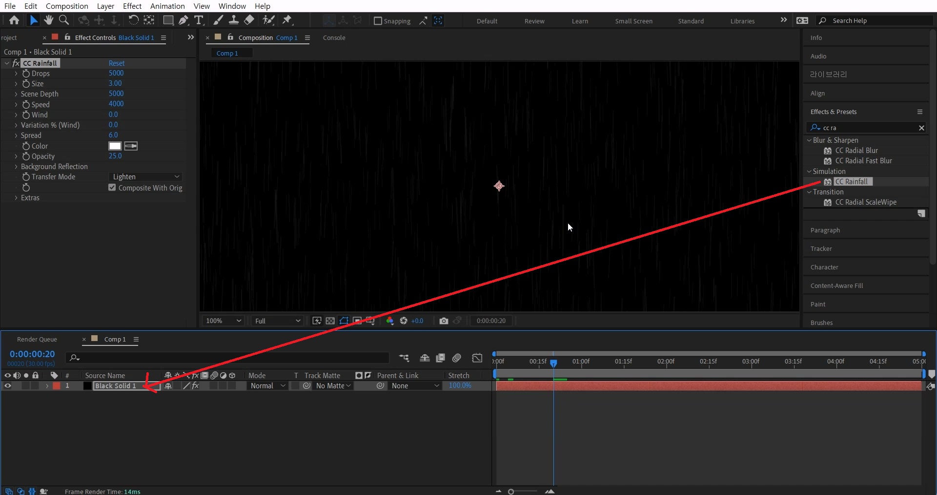
Task: Expand the Background Reflection group
Action: pyautogui.click(x=16, y=167)
